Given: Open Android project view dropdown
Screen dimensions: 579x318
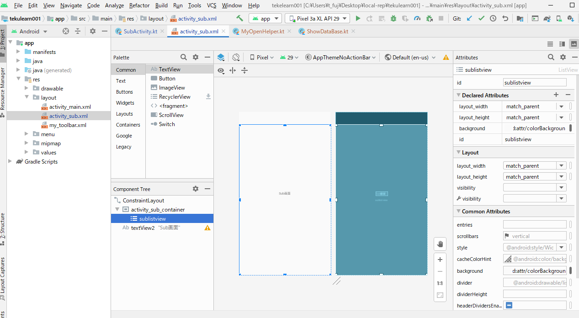Looking at the screenshot, I should coord(30,31).
